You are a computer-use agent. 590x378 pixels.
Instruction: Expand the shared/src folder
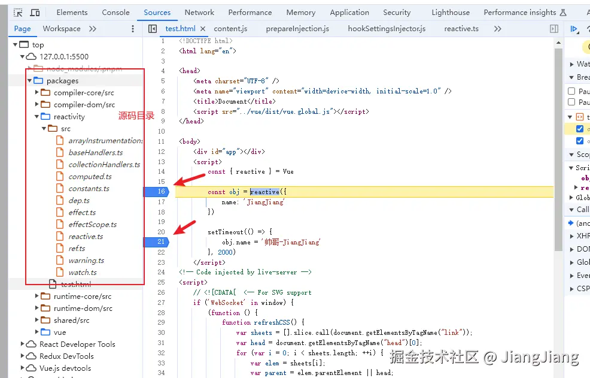[37, 320]
